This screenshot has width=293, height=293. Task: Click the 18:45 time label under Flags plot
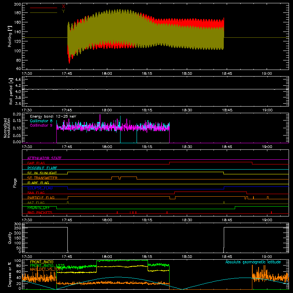click(227, 220)
